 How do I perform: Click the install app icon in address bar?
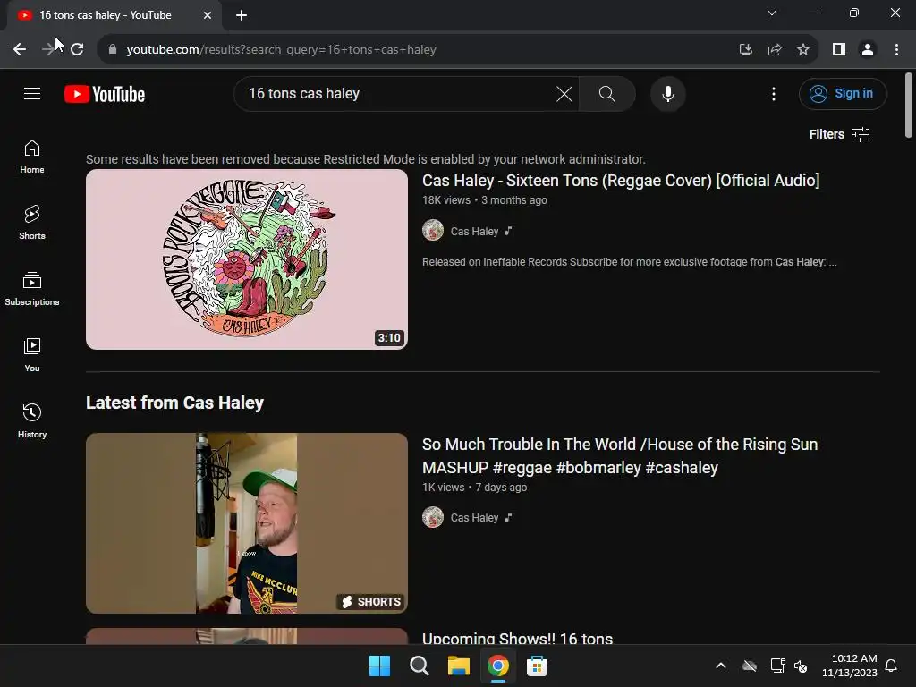pyautogui.click(x=745, y=50)
